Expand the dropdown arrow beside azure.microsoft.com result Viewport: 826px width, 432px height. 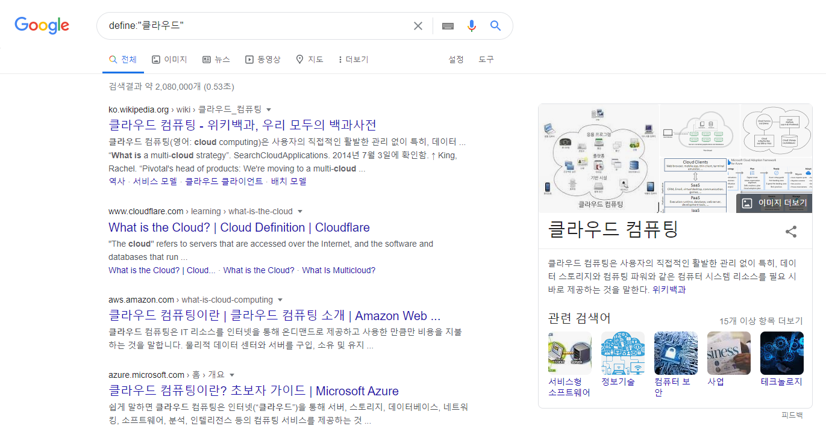[232, 375]
